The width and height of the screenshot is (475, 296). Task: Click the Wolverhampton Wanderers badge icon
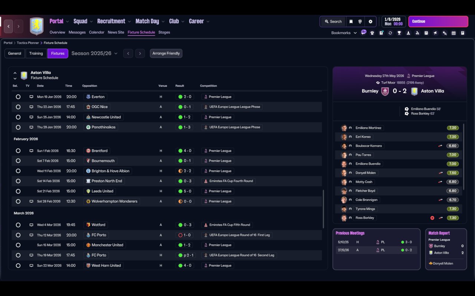point(88,202)
